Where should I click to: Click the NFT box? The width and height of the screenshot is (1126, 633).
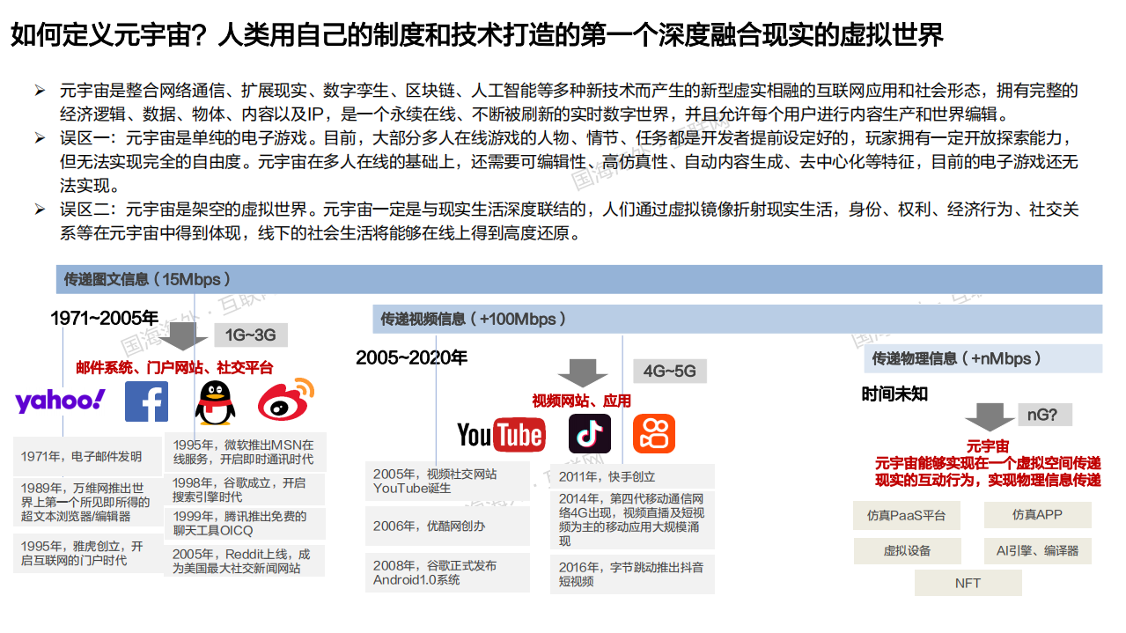tap(968, 583)
